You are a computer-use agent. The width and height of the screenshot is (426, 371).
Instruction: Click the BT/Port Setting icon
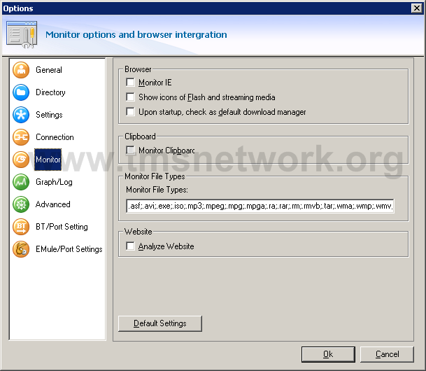tap(21, 227)
